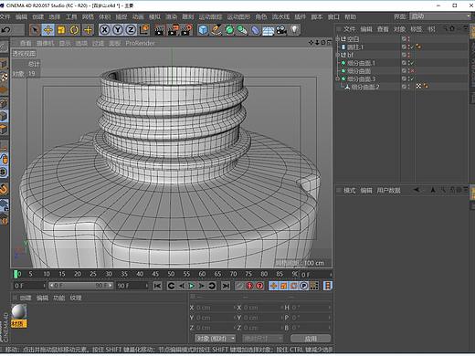Image resolution: width=475 pixels, height=356 pixels.
Task: Toggle visibility dots of 空白 object
Action: [x=408, y=39]
